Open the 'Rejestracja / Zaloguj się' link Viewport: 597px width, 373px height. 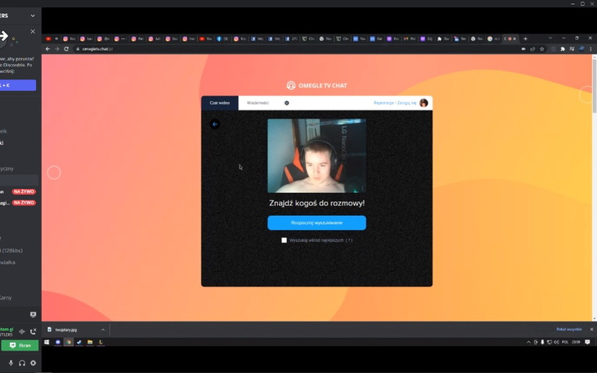[x=395, y=103]
